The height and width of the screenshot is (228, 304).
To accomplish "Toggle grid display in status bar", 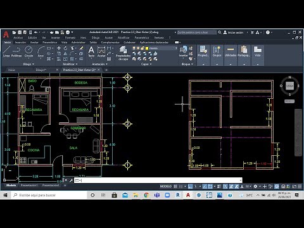I will 175,186.
